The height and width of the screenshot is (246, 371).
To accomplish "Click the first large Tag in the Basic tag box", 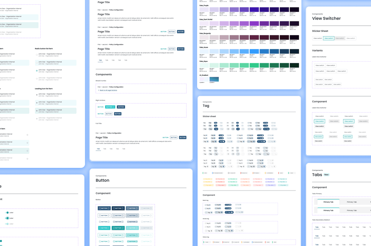I will pos(208,213).
